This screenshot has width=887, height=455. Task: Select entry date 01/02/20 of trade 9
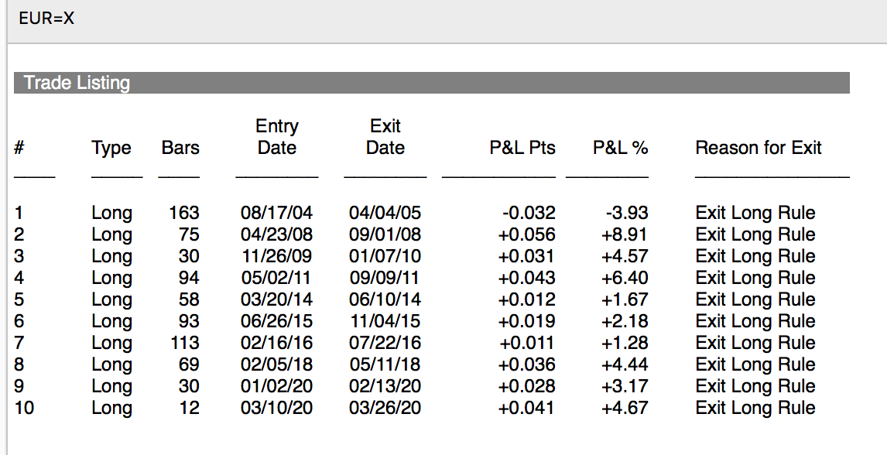[x=276, y=386]
